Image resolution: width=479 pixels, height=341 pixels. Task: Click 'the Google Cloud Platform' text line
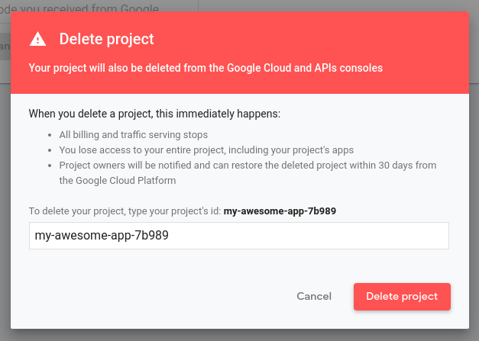[118, 180]
